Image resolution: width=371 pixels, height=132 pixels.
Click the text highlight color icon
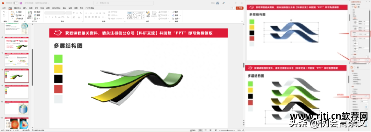tap(74, 17)
